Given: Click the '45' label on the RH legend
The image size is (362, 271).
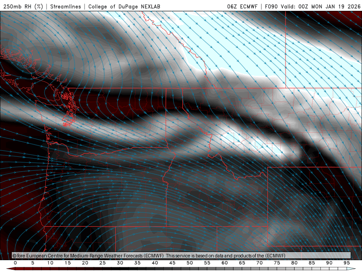Looking at the screenshot, I should coord(172,263).
